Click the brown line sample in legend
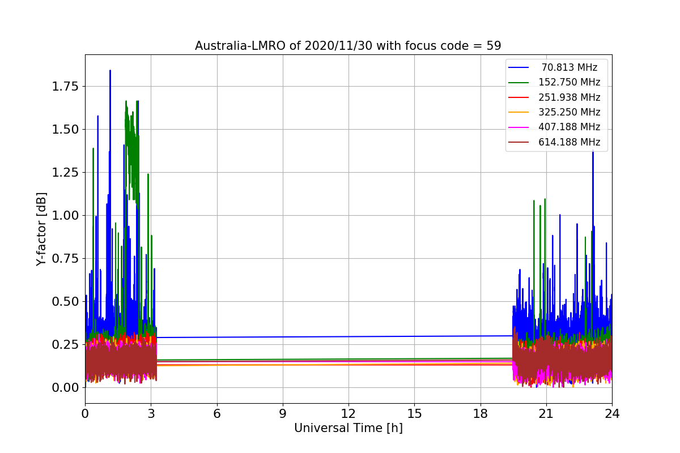The image size is (680, 453). (520, 142)
